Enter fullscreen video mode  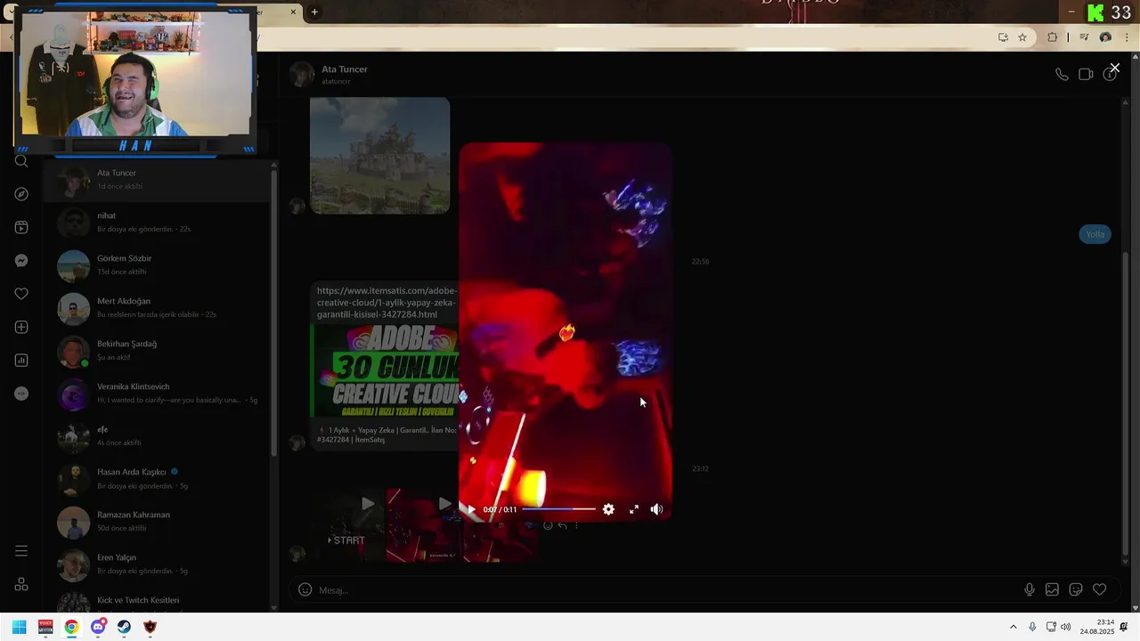pyautogui.click(x=634, y=509)
